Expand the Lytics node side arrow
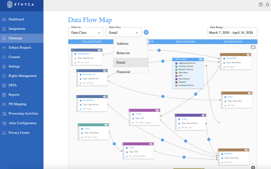This screenshot has height=169, width=271. tap(79, 133)
